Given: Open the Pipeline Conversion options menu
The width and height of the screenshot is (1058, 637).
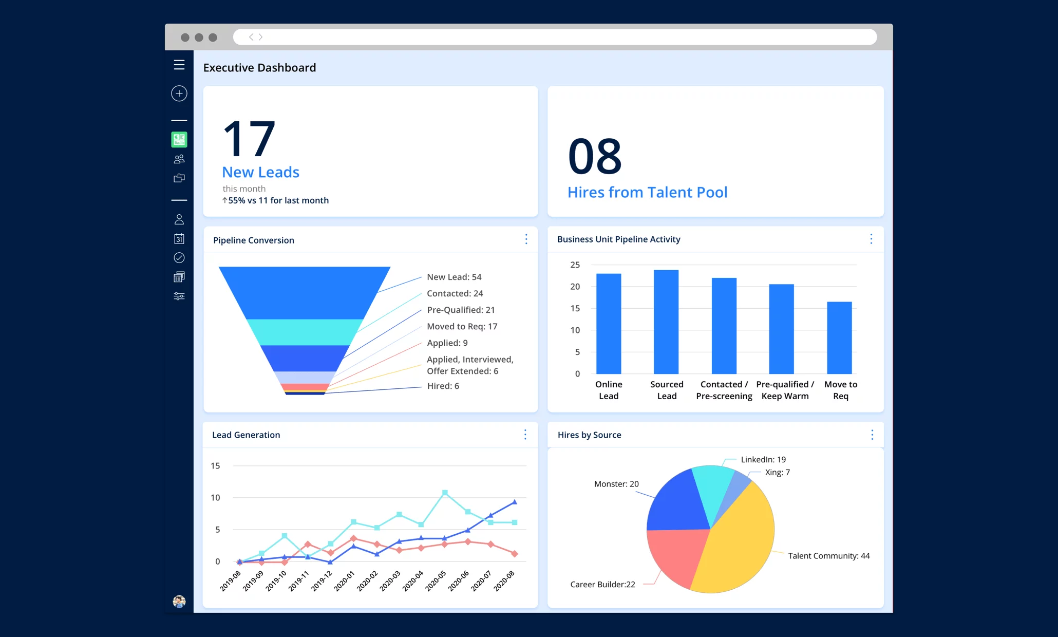Looking at the screenshot, I should [x=526, y=239].
